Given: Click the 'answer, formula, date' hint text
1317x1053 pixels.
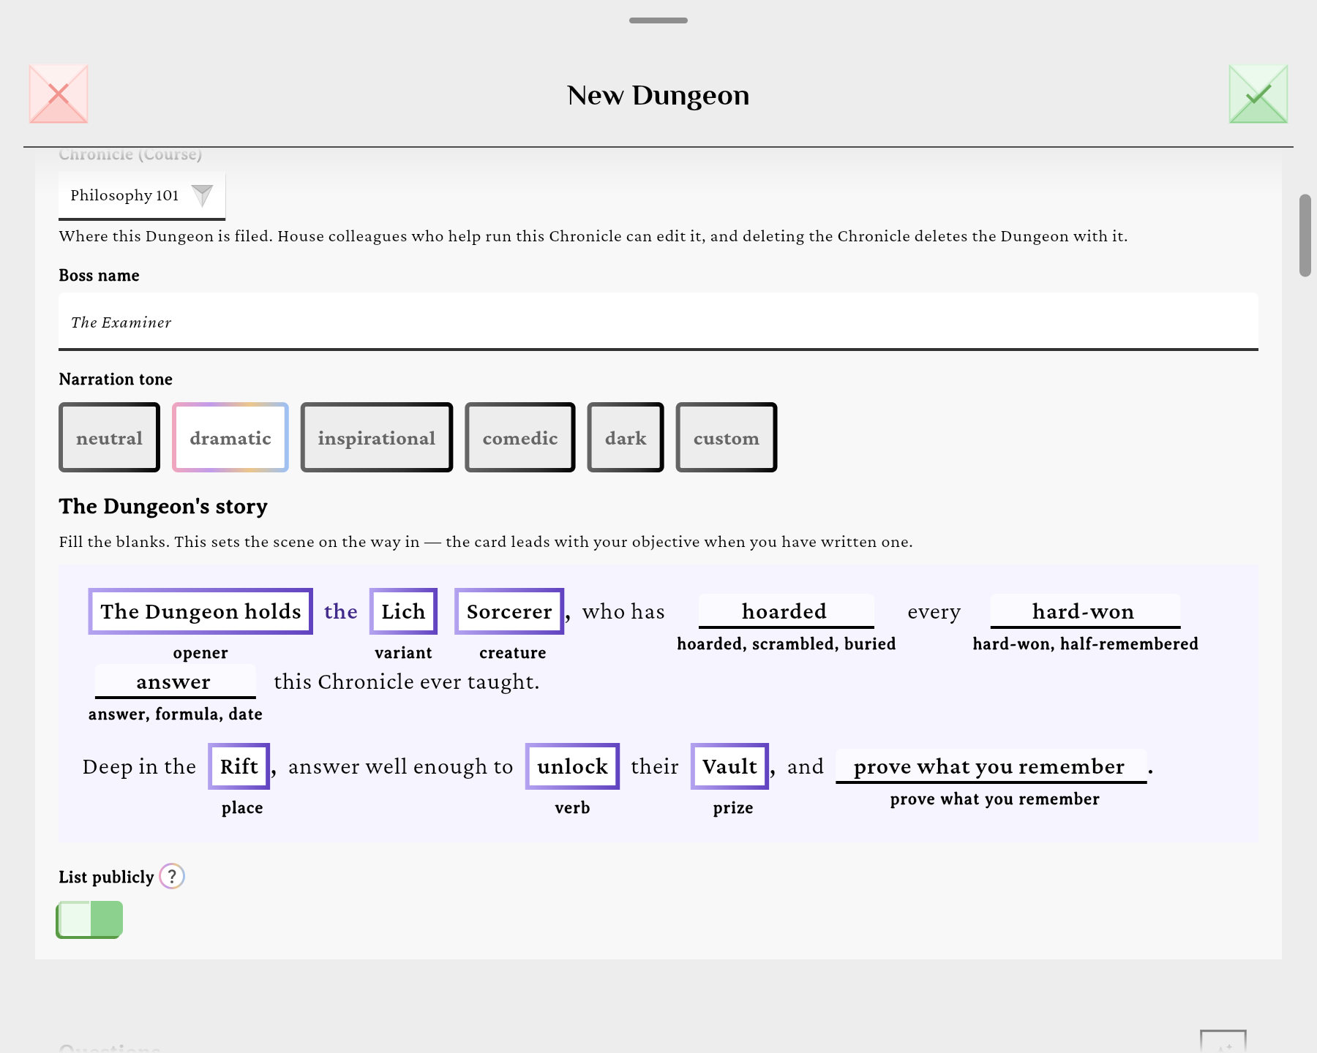Looking at the screenshot, I should coord(176,714).
